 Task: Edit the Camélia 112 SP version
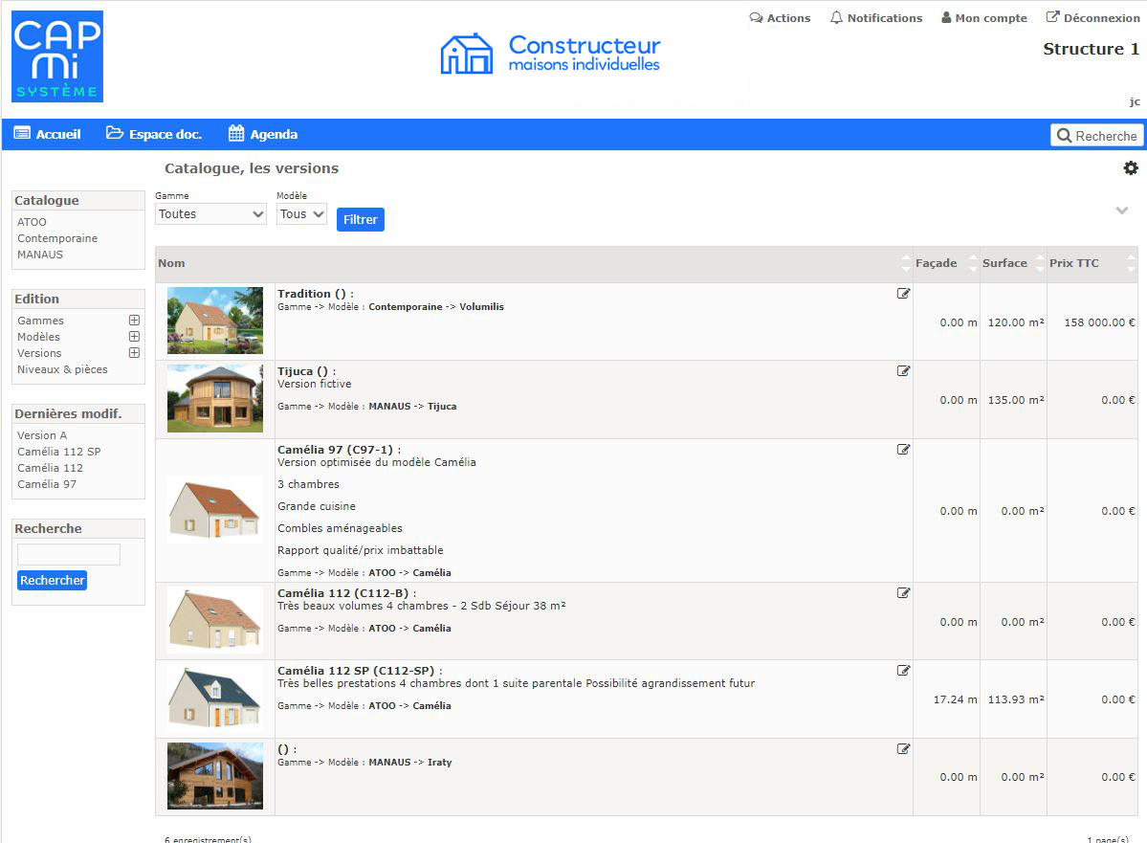tap(903, 671)
